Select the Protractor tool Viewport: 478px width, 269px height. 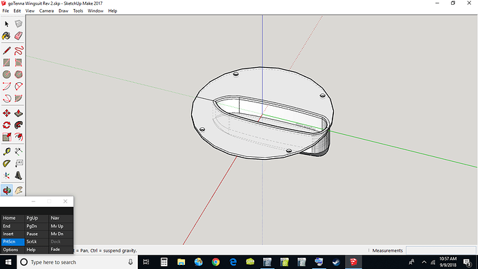coord(7,163)
